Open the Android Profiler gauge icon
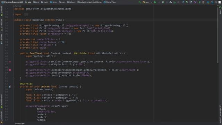222x125 pixels. [x=171, y=2]
